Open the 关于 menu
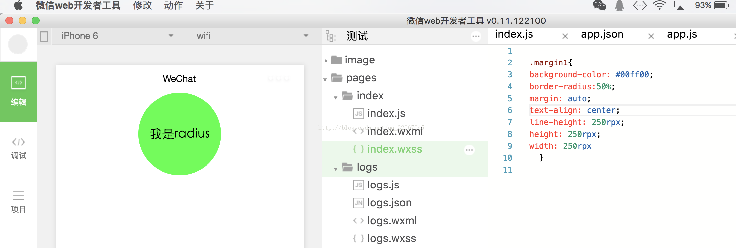This screenshot has height=248, width=736. 204,5
